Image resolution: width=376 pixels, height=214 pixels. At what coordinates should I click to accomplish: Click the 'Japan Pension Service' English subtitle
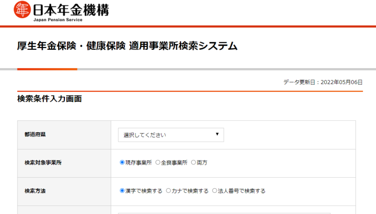coord(58,20)
